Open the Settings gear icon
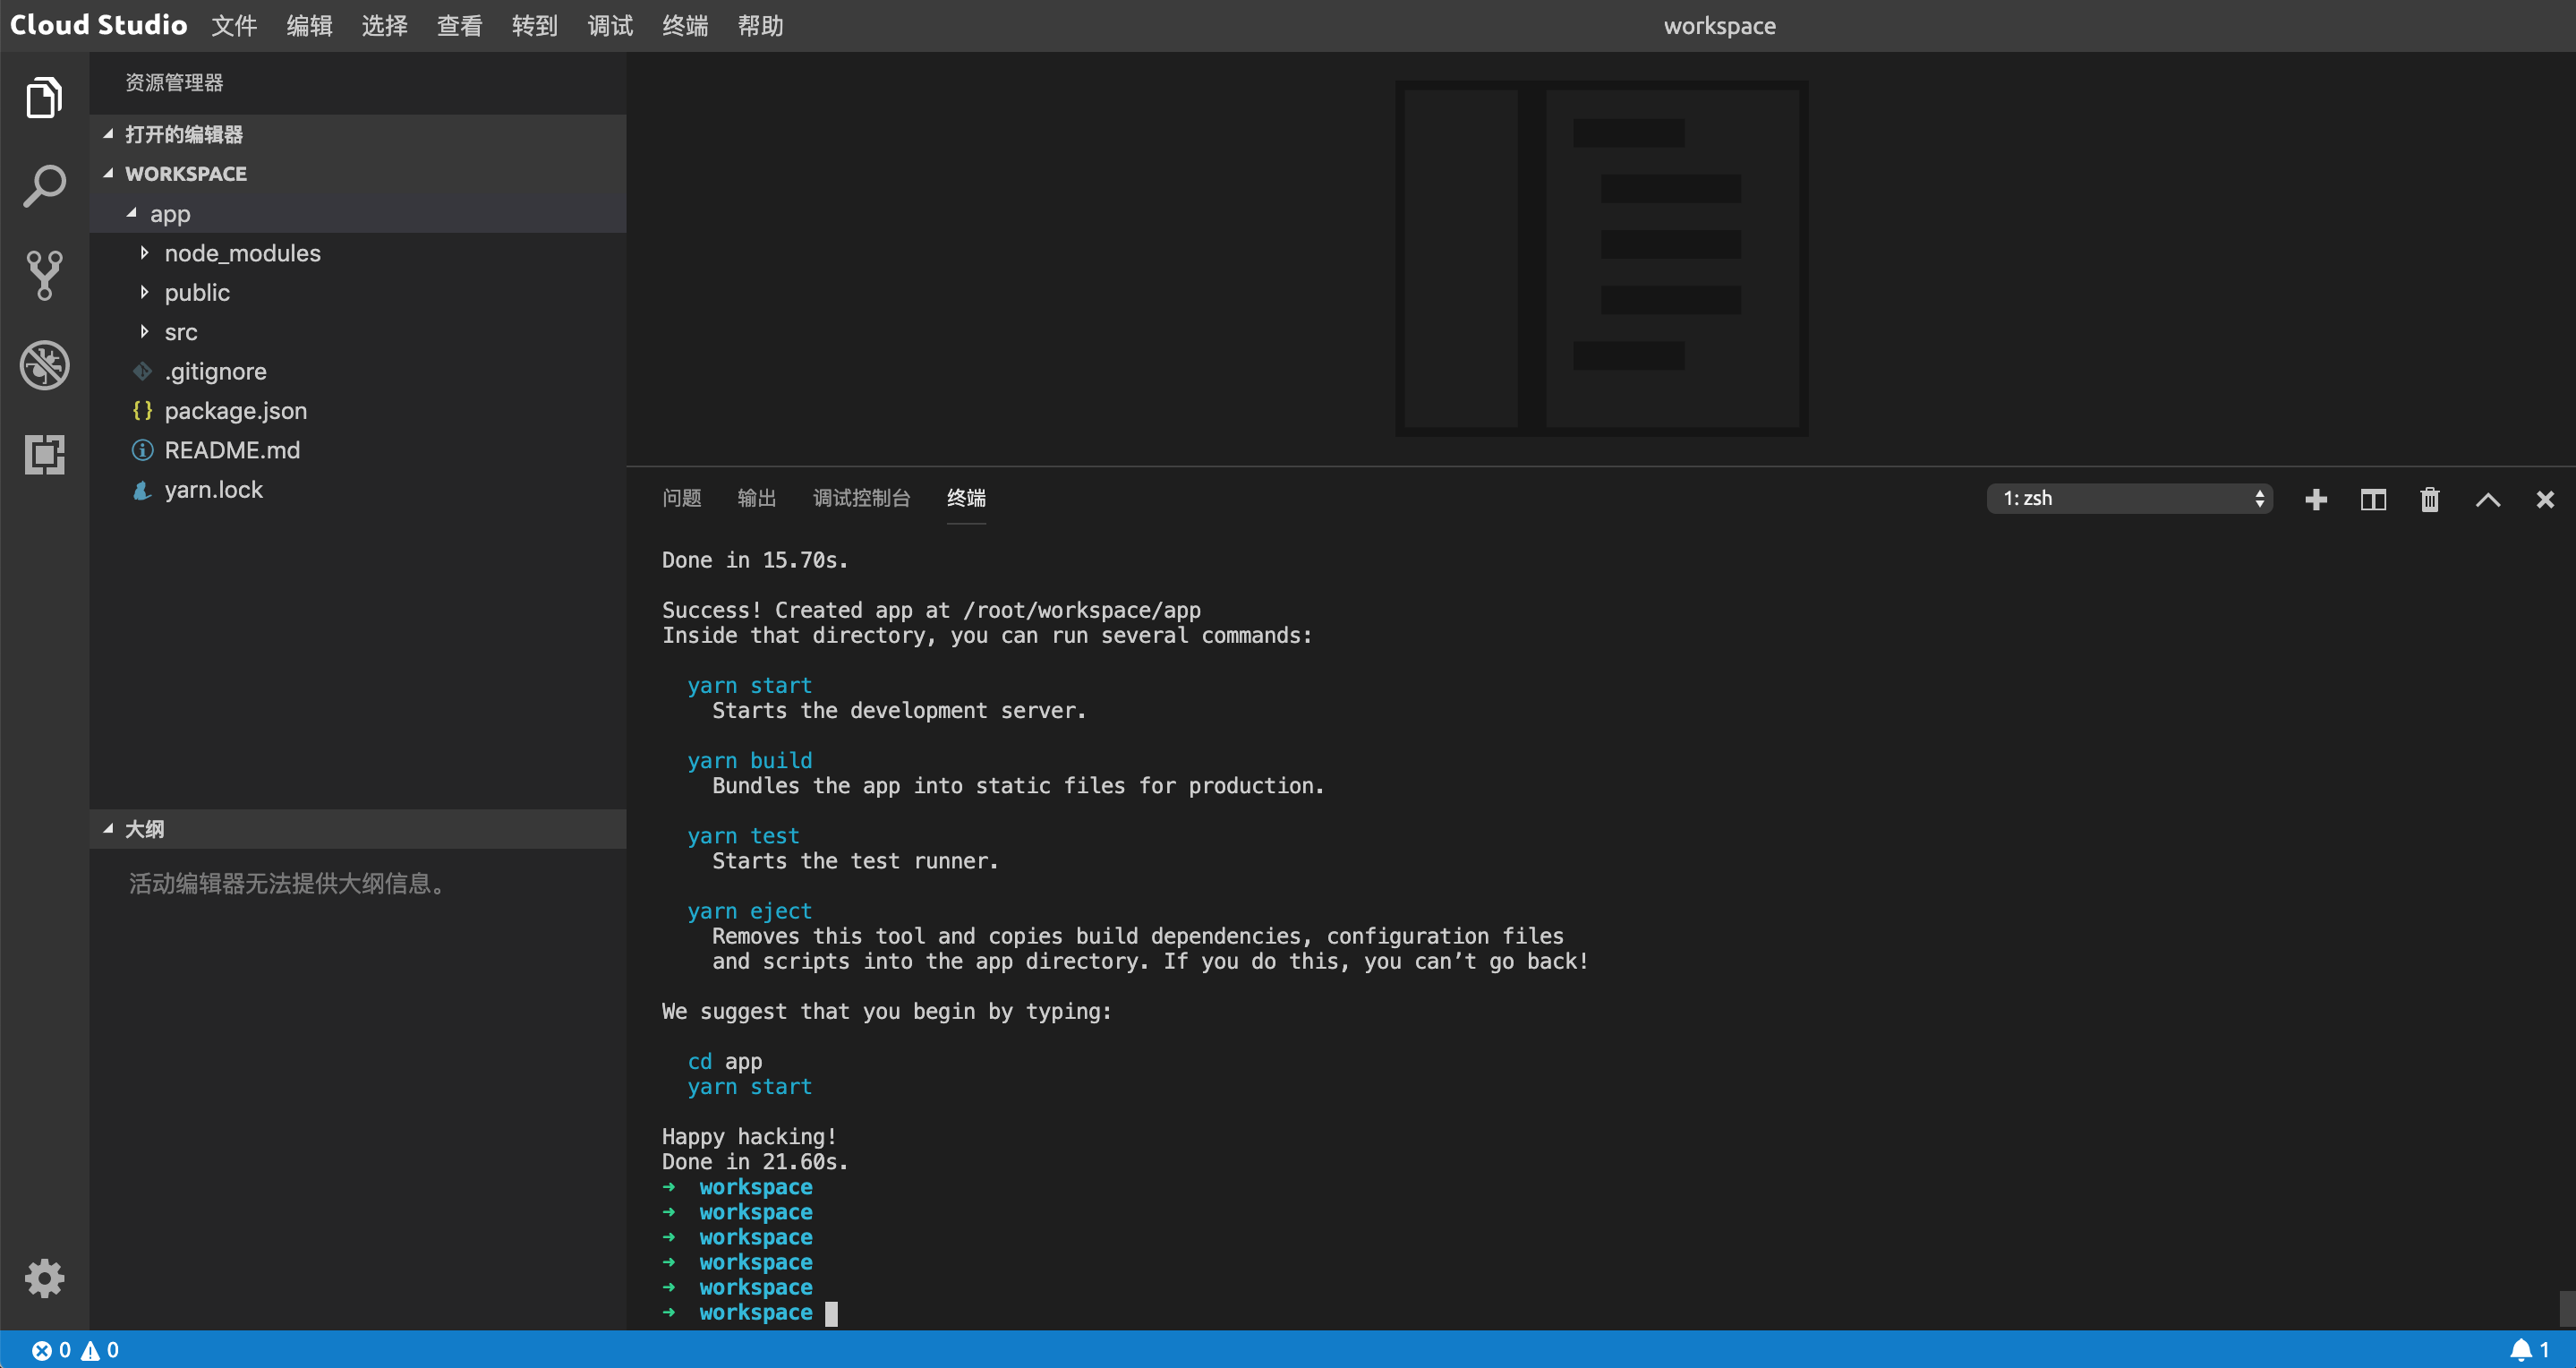The height and width of the screenshot is (1368, 2576). [44, 1278]
